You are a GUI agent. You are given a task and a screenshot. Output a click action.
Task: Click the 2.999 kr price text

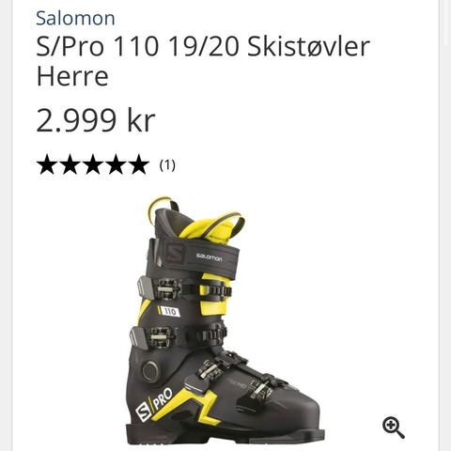pyautogui.click(x=96, y=120)
